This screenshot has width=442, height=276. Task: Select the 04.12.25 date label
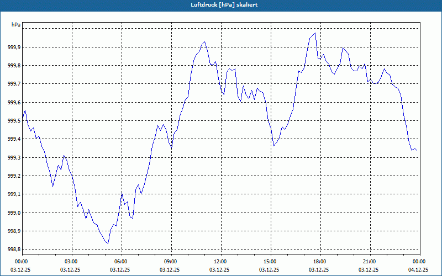tap(418, 270)
